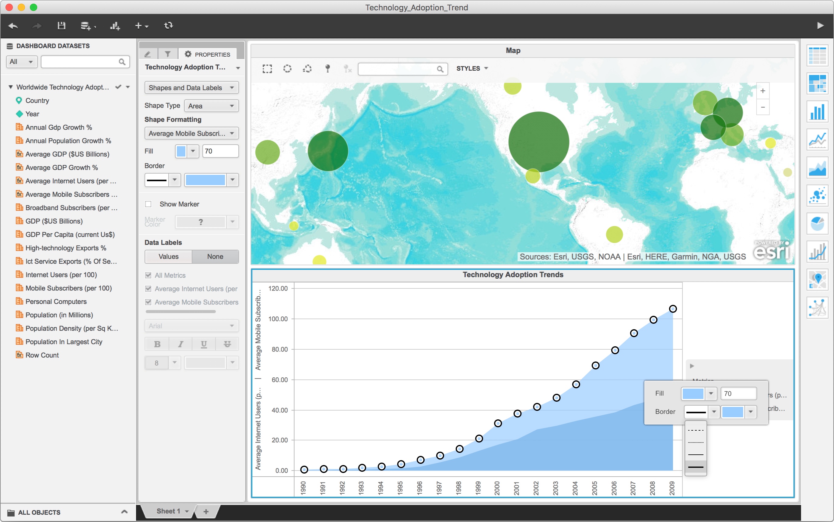The width and height of the screenshot is (834, 522).
Task: Choose the circular selection map tool
Action: tap(287, 69)
